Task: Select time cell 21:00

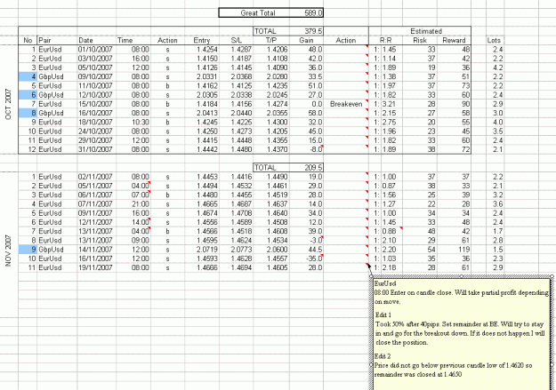Action: 133,204
